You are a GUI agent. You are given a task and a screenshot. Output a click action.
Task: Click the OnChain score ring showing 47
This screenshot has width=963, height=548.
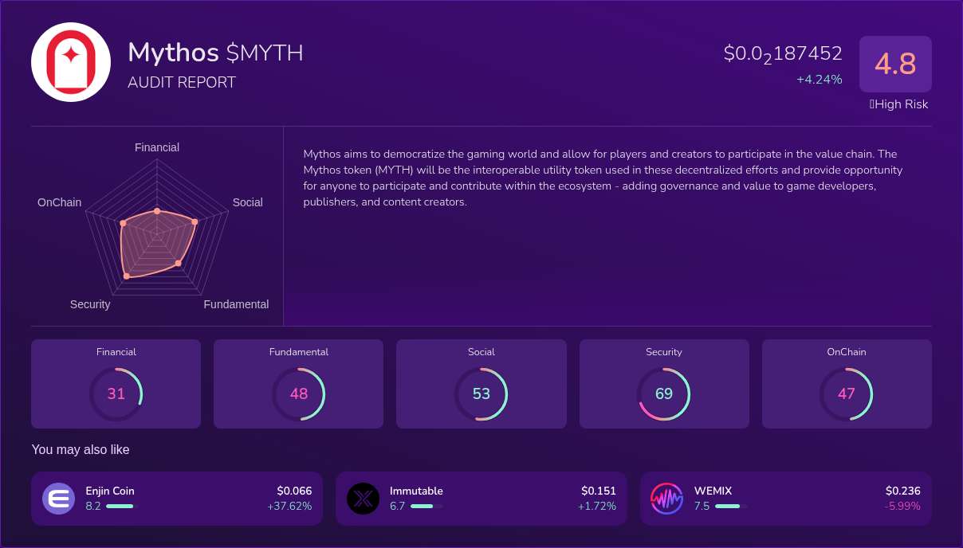[846, 393]
